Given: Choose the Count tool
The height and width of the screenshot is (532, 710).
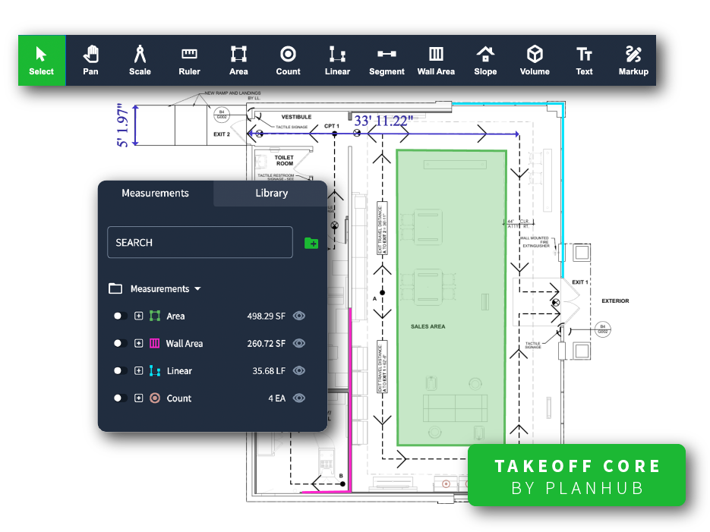Looking at the screenshot, I should pyautogui.click(x=288, y=60).
